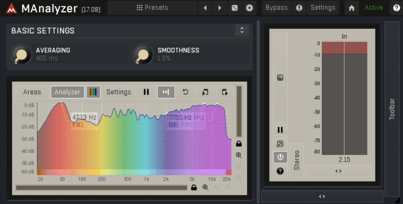
Task: Switch to the Areas tab
Action: [x=32, y=92]
